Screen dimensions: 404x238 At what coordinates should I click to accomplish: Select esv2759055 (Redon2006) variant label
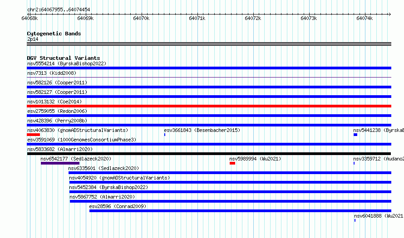click(x=57, y=111)
